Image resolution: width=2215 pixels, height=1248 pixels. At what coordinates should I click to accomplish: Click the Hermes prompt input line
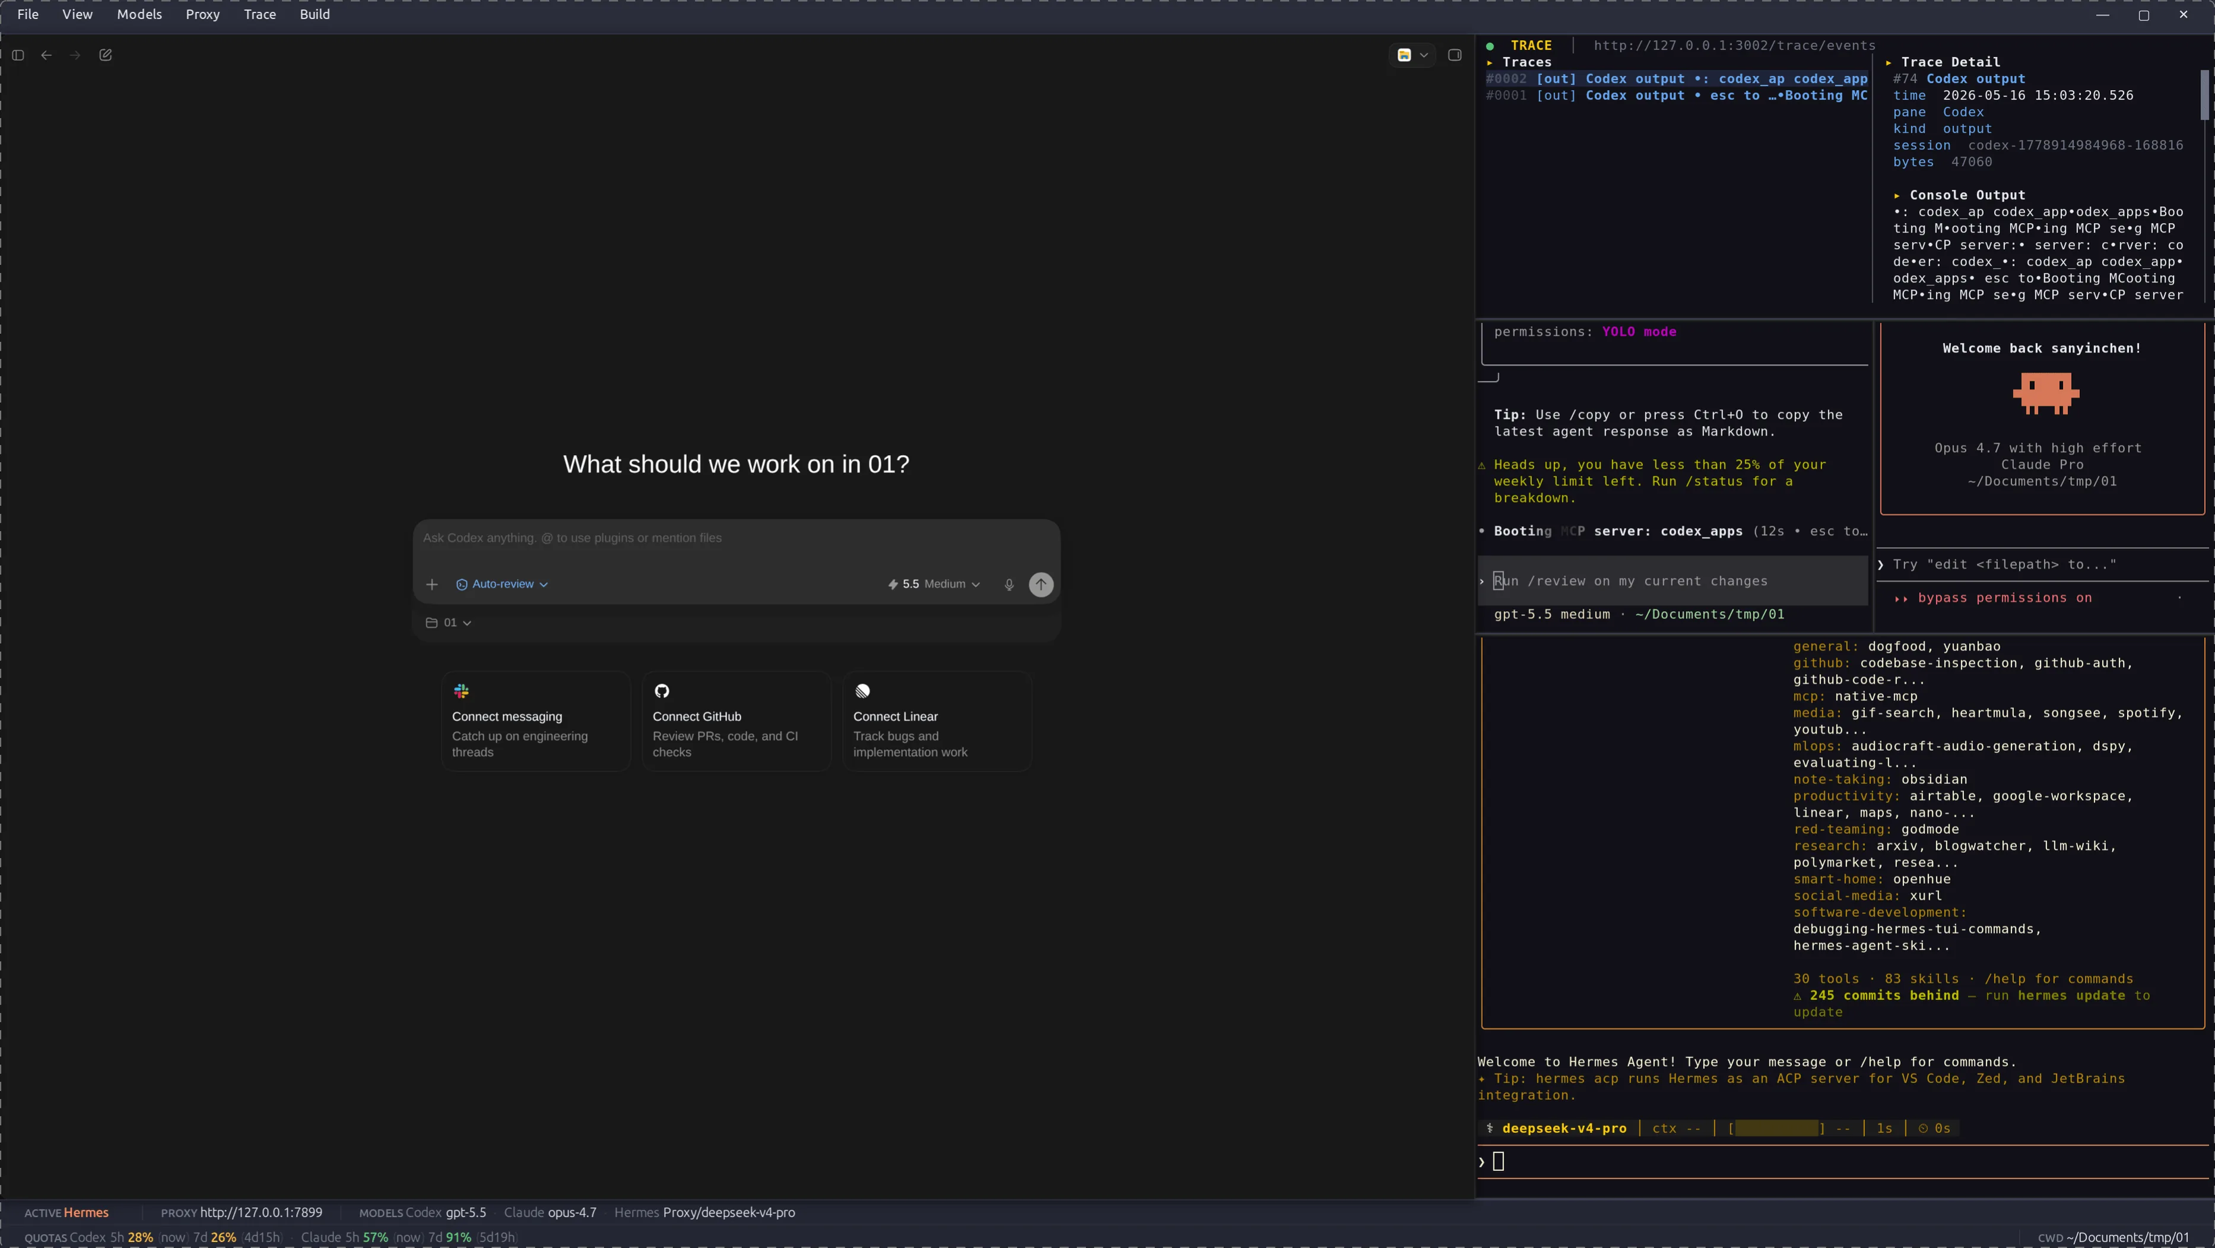coord(1843,1162)
